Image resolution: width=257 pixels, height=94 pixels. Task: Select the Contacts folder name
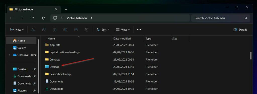(55, 59)
